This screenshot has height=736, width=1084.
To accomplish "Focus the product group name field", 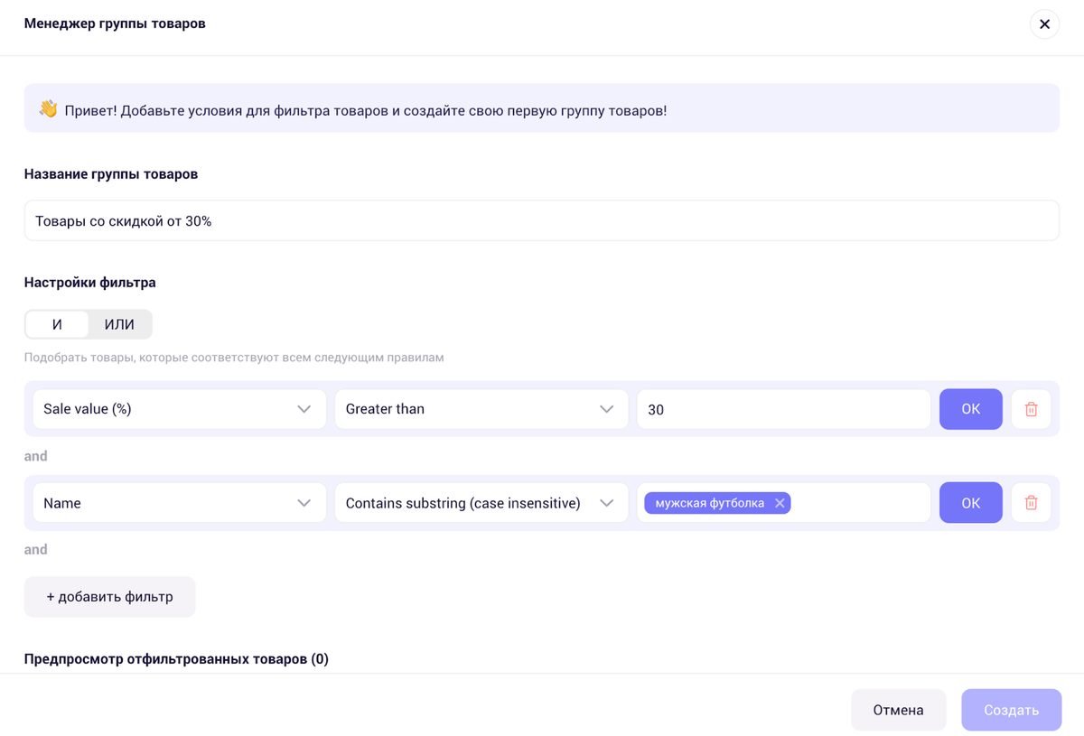I will pyautogui.click(x=541, y=220).
